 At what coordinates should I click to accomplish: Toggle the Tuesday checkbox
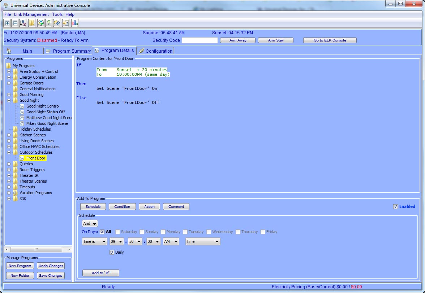click(x=185, y=232)
